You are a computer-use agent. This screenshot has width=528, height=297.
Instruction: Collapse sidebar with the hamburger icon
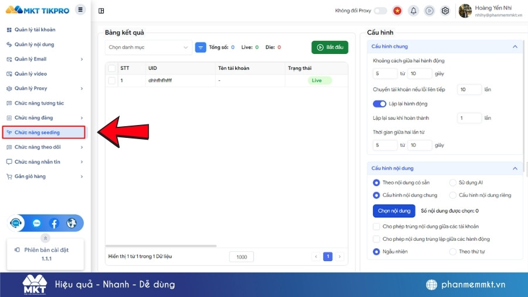[80, 10]
